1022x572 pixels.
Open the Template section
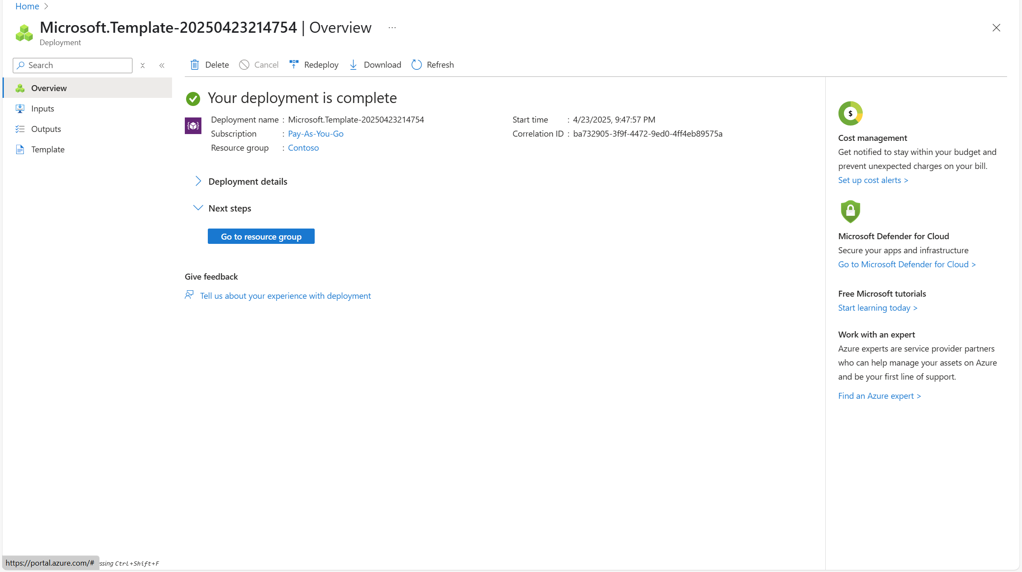coord(48,149)
